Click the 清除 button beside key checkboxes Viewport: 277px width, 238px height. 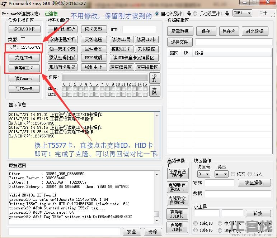click(x=155, y=91)
